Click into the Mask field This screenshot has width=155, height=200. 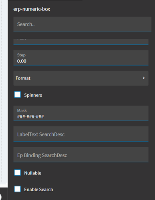pos(81,113)
